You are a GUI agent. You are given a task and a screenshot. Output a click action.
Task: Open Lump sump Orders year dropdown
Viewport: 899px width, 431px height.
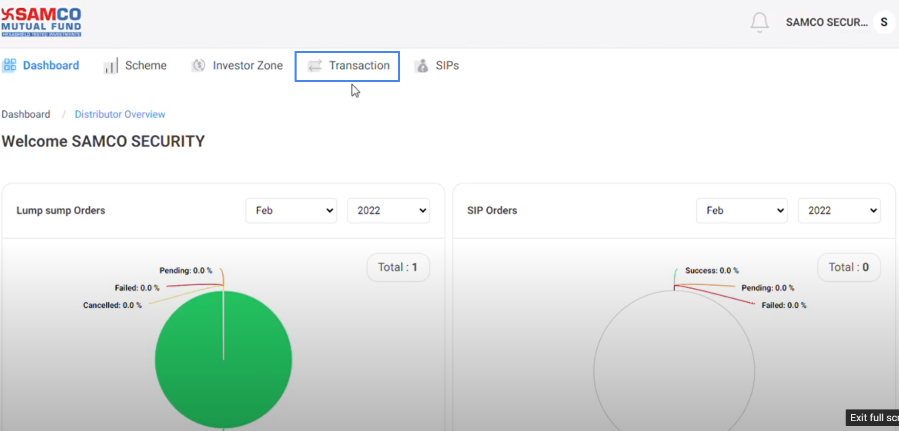coord(388,210)
